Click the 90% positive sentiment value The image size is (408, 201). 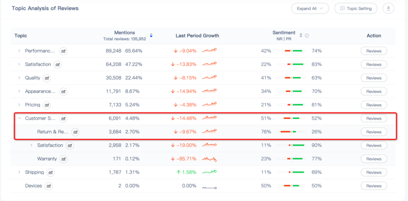(317, 145)
